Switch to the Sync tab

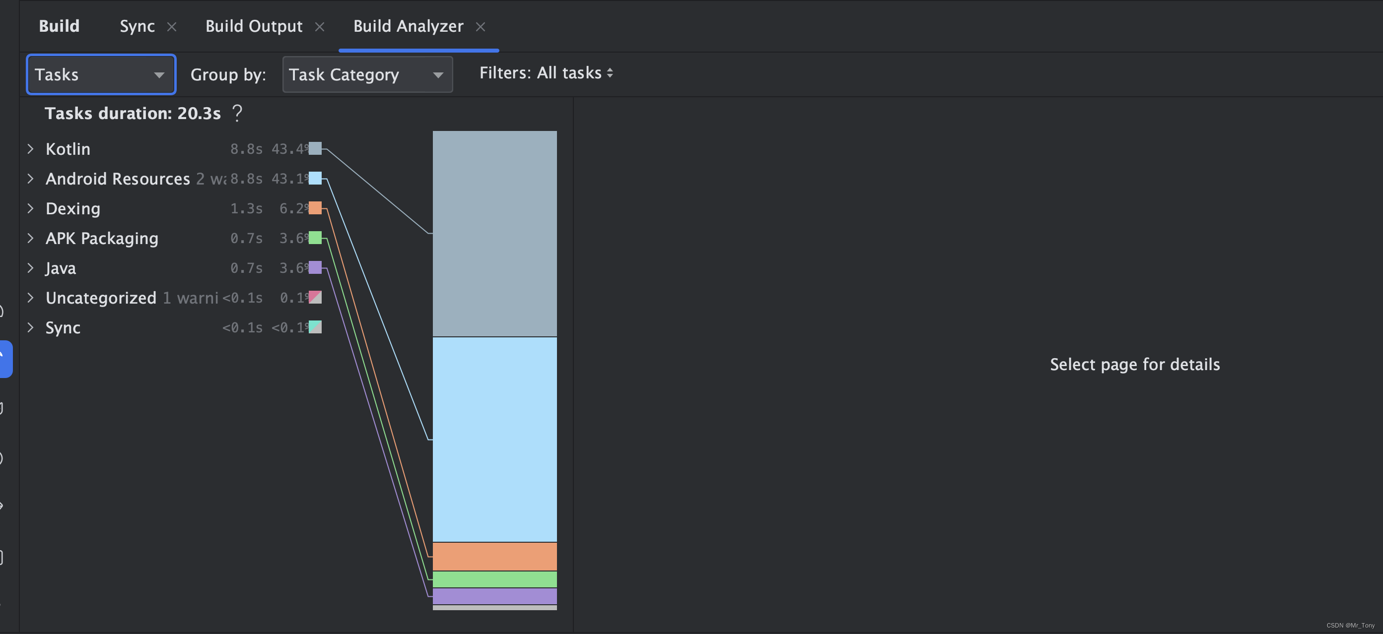point(137,26)
